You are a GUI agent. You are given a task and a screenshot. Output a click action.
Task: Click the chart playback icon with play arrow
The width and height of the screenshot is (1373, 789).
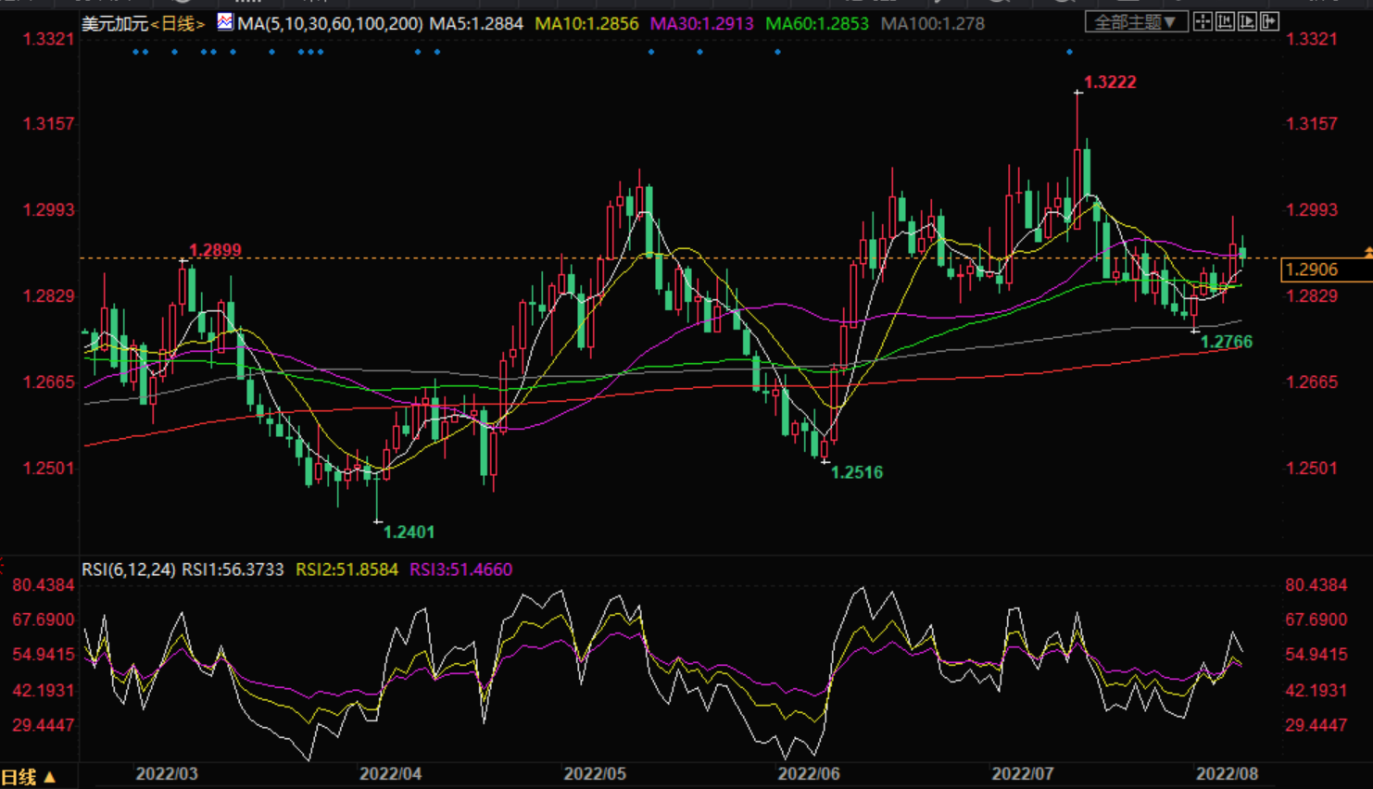(1247, 21)
